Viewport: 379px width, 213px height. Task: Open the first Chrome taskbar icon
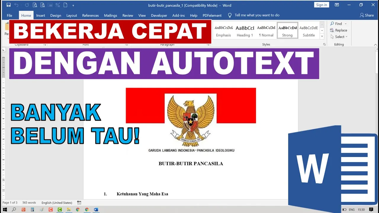click(x=78, y=209)
